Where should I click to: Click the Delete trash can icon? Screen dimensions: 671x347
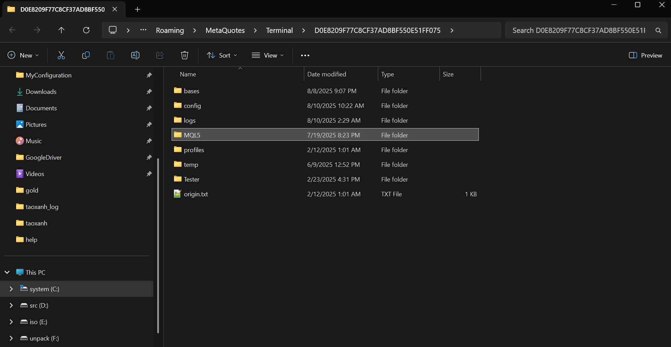click(x=185, y=55)
